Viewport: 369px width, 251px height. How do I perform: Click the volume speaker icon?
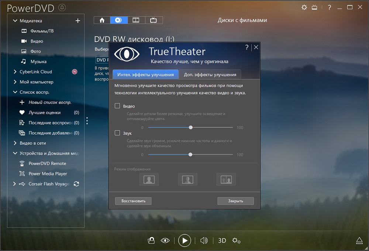coord(204,241)
